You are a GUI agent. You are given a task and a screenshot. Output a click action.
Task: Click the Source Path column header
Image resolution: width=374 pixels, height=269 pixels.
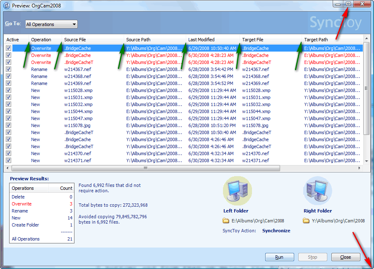point(155,40)
